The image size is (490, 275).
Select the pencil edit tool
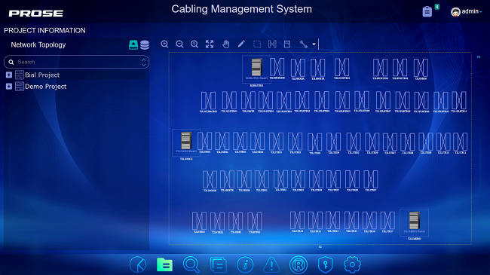tap(241, 44)
